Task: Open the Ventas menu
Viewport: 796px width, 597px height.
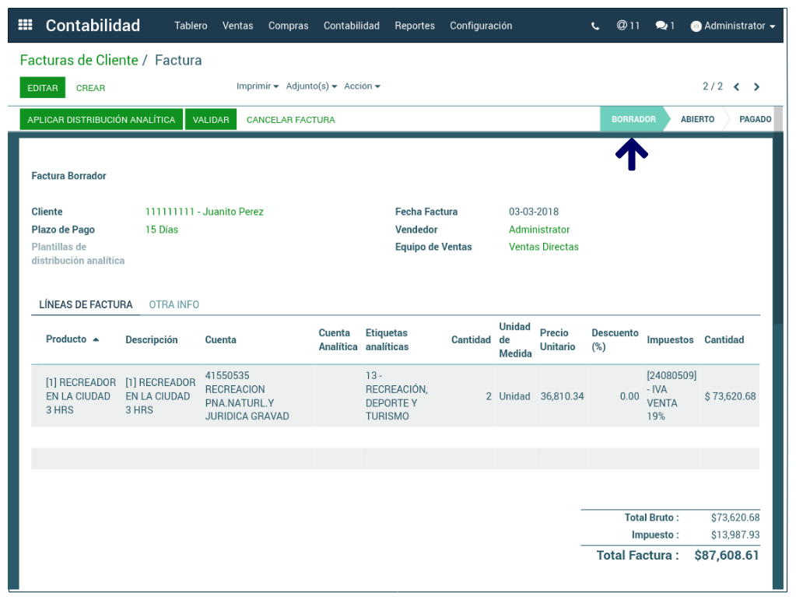Action: tap(237, 26)
